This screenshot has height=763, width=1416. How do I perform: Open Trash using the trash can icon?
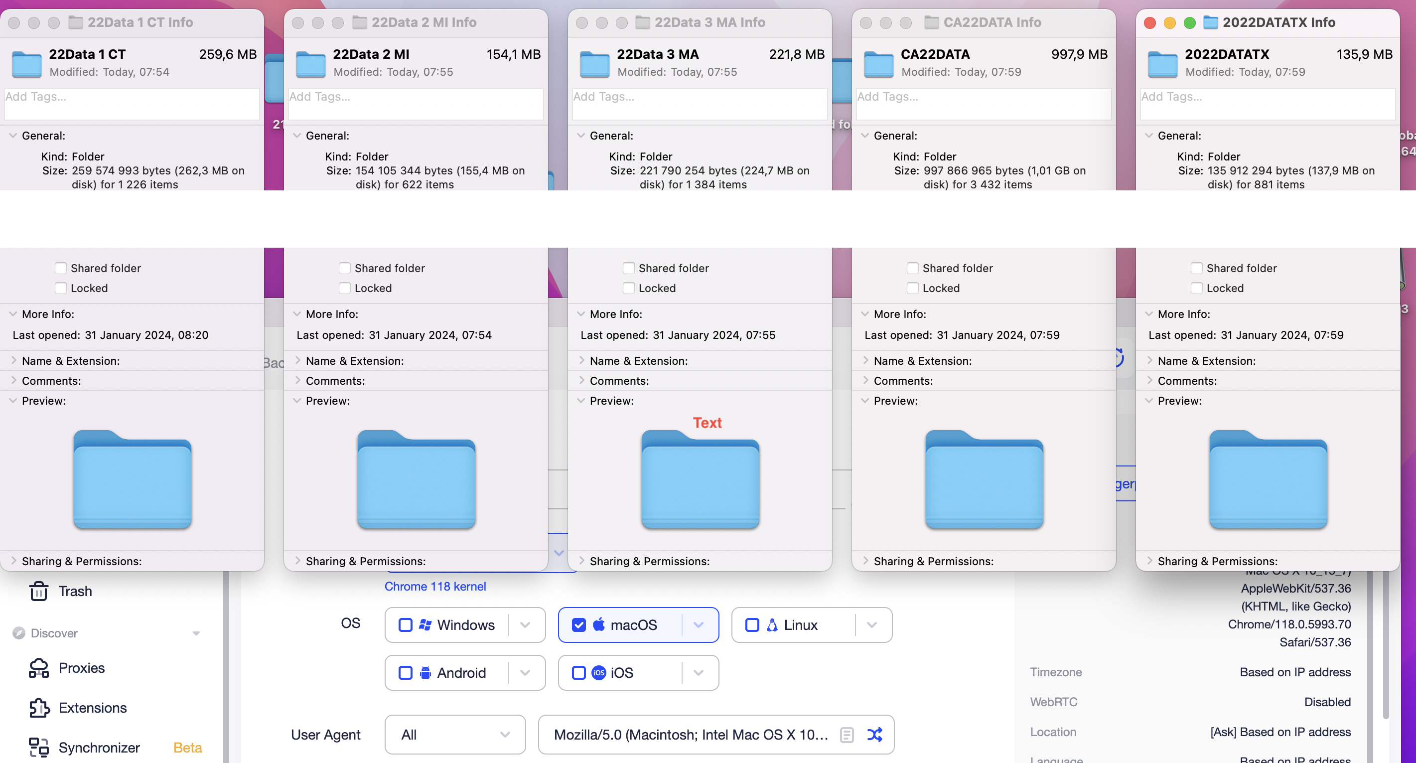[x=38, y=591]
